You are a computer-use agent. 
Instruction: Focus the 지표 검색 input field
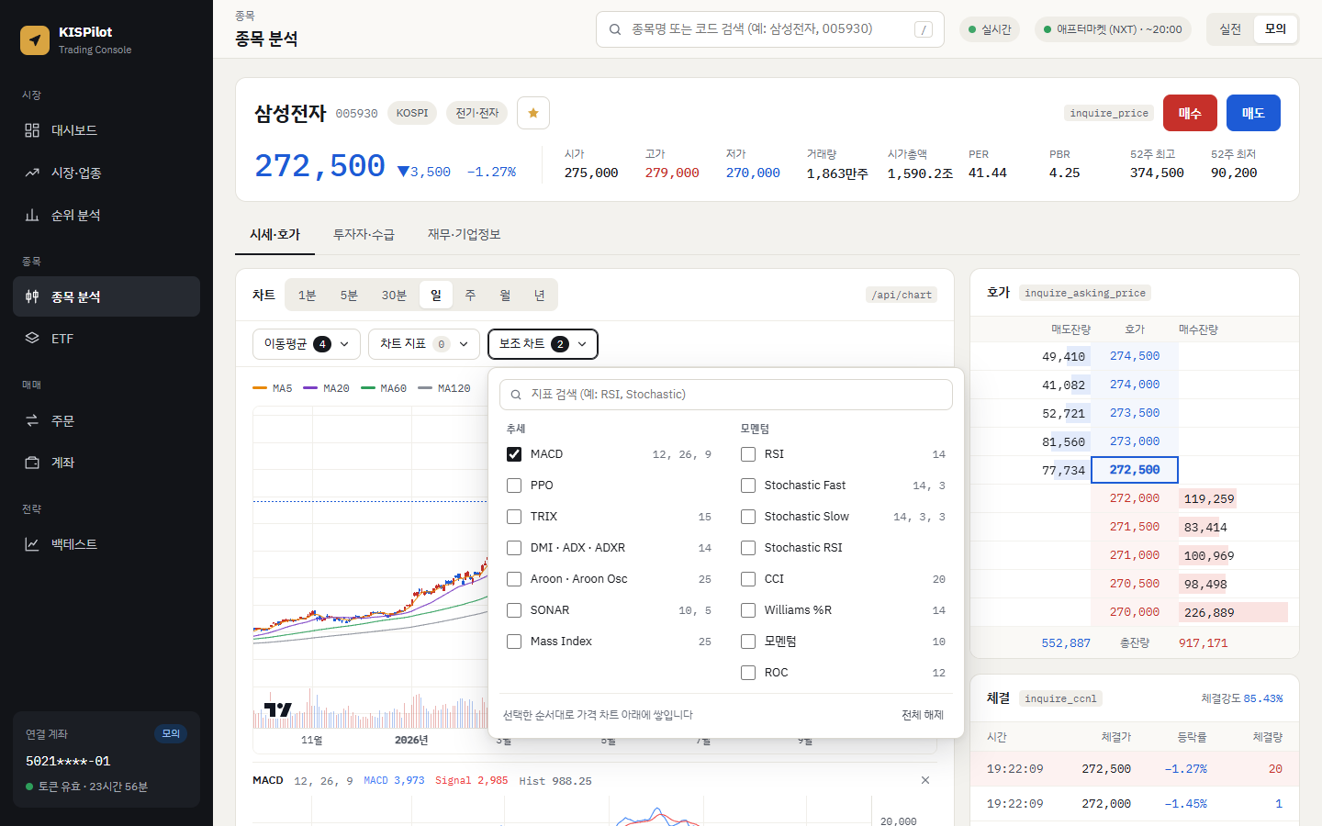tap(726, 395)
